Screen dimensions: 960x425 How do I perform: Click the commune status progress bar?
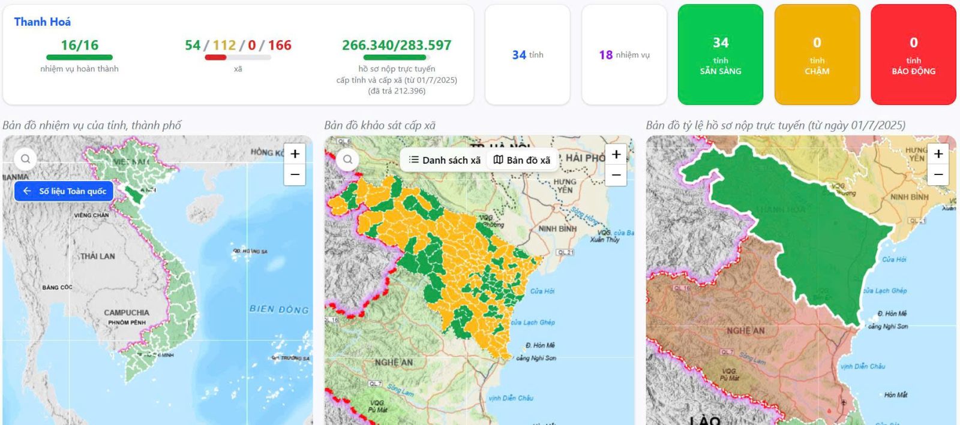coord(238,58)
